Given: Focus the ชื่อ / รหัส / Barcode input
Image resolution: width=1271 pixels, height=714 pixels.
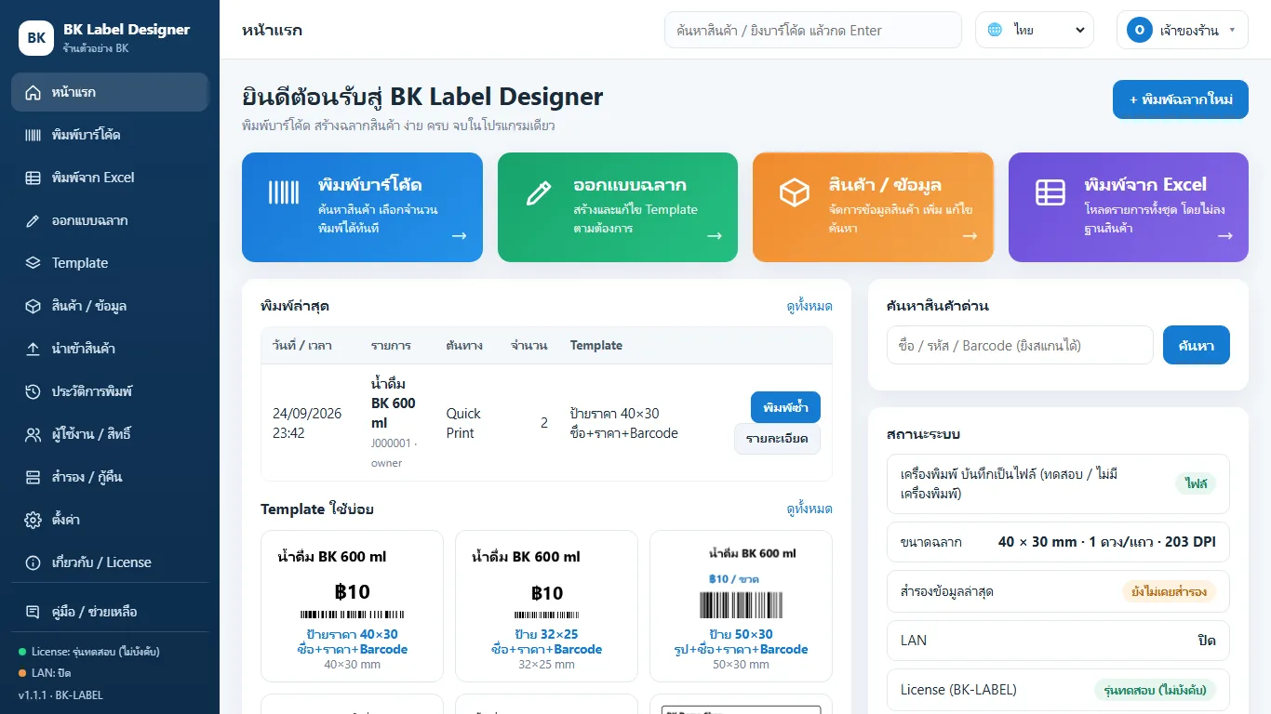Looking at the screenshot, I should pyautogui.click(x=1020, y=345).
